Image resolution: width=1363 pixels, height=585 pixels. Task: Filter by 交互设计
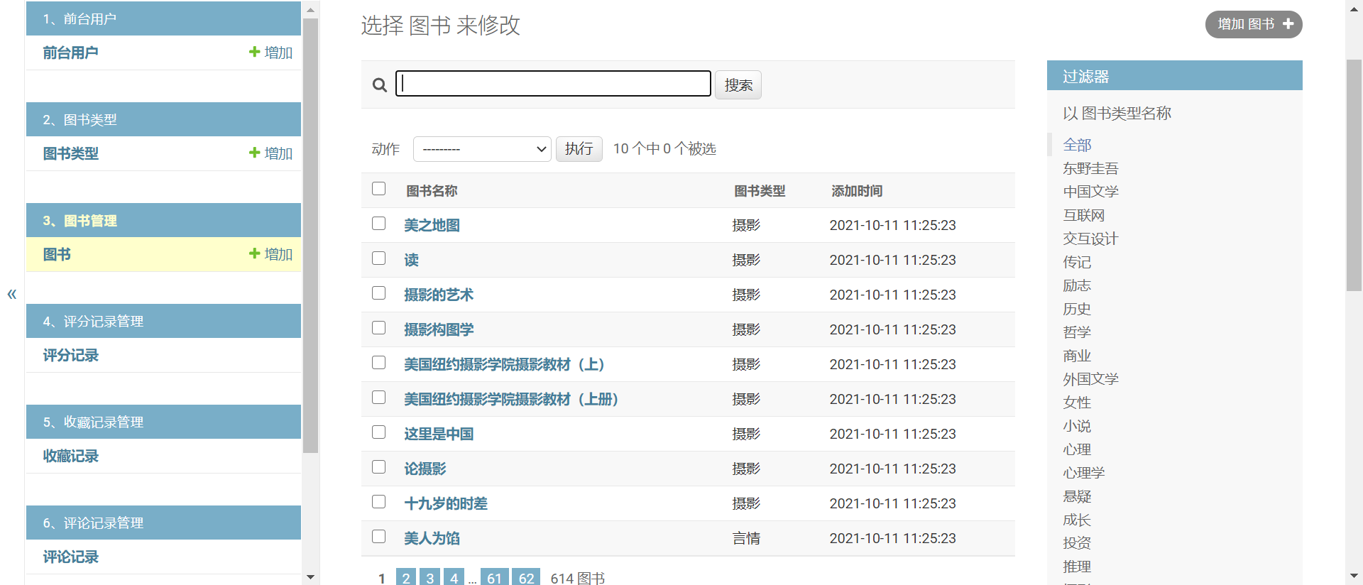point(1090,239)
